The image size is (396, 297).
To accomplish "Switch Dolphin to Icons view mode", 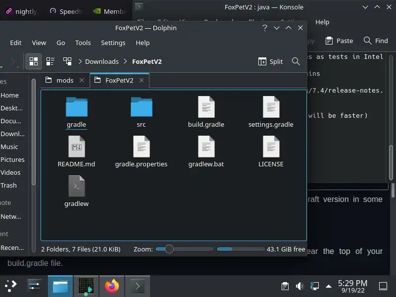I will [x=34, y=61].
